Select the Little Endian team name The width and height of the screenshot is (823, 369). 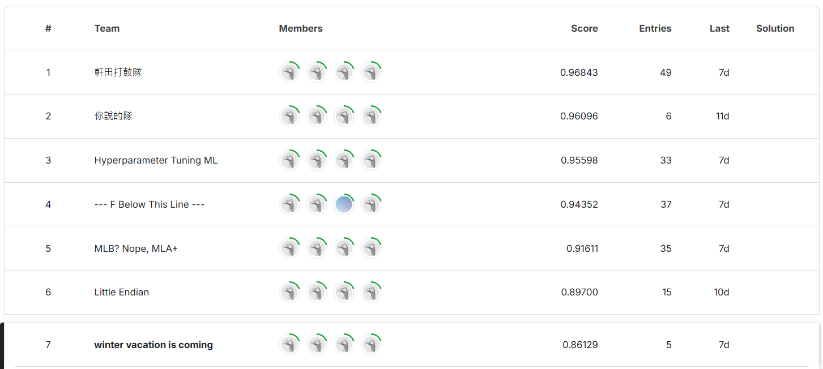pyautogui.click(x=121, y=292)
